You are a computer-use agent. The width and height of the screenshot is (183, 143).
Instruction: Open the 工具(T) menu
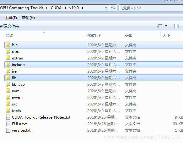pyautogui.click(x=11, y=18)
